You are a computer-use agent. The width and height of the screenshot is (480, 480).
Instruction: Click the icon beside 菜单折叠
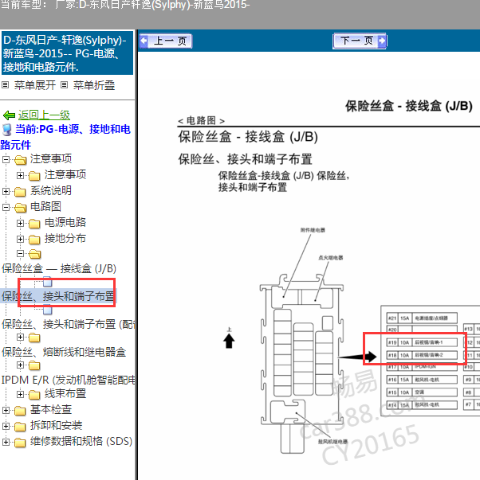[64, 85]
